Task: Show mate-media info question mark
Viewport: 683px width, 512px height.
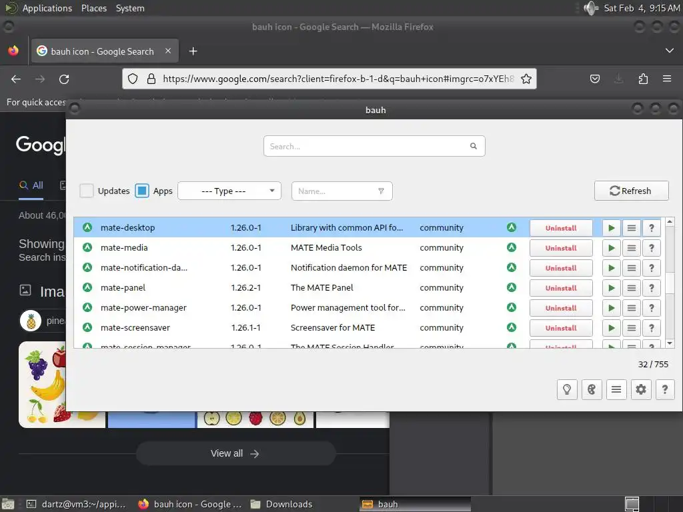Action: [651, 248]
